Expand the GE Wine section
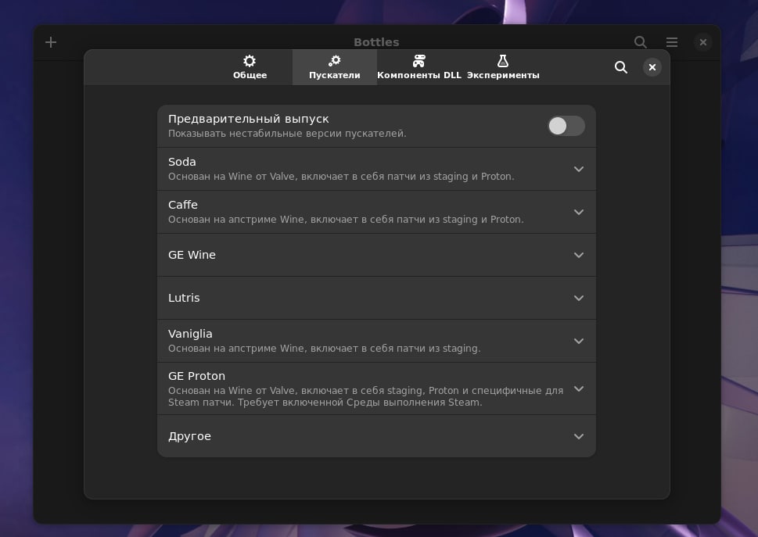 (x=376, y=255)
